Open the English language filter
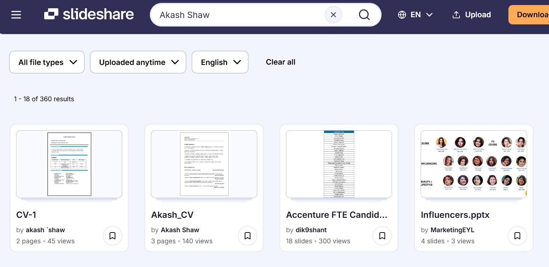549x267 pixels. click(x=220, y=62)
